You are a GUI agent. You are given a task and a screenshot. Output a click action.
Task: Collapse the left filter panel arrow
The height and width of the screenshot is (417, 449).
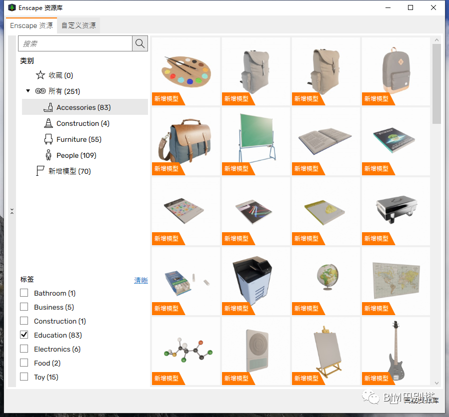[x=12, y=211]
